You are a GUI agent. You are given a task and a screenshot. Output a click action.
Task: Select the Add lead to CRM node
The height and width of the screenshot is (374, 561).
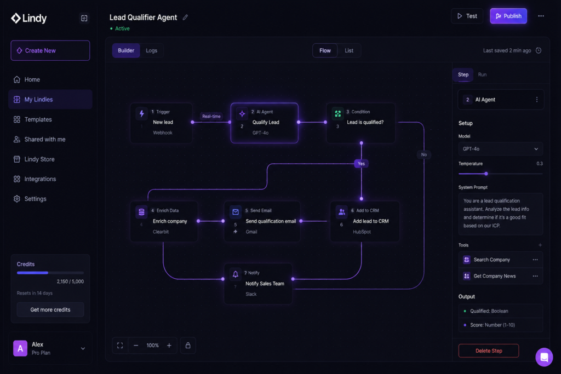(364, 221)
